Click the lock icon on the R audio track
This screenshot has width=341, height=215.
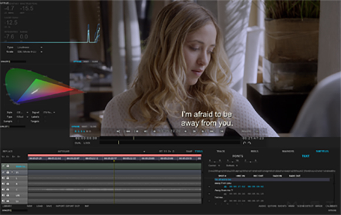8,184
